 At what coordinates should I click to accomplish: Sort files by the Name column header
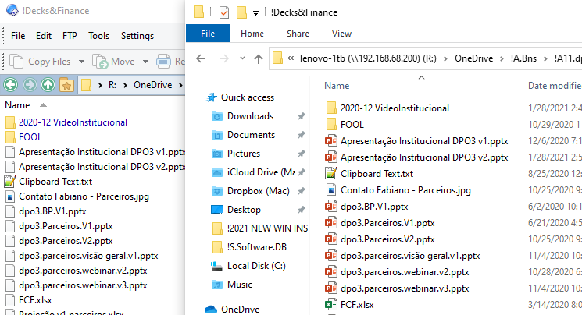click(x=336, y=86)
